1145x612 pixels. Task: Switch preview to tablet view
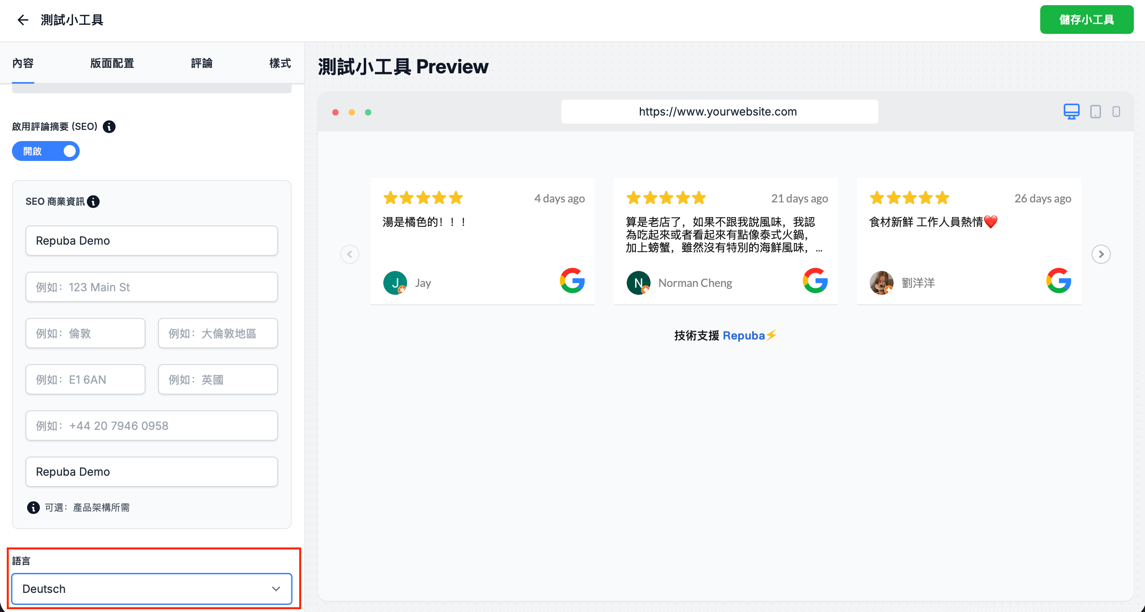click(1095, 112)
